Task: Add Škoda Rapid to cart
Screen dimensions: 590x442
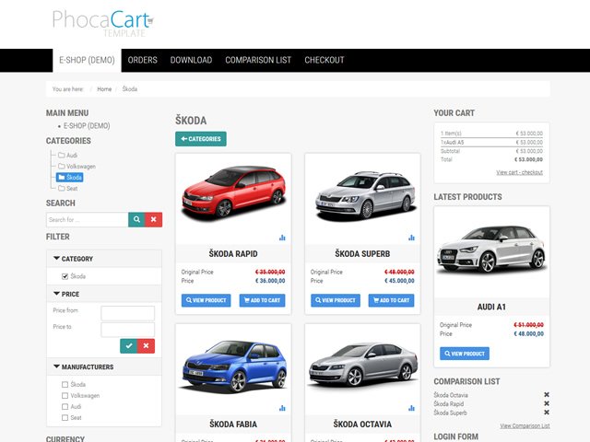Action: point(262,300)
